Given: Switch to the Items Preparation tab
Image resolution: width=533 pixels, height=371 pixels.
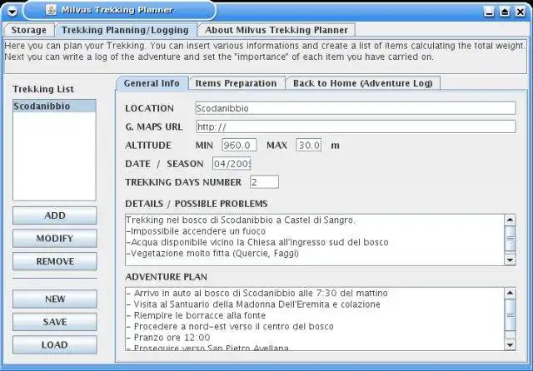Looking at the screenshot, I should click(237, 83).
